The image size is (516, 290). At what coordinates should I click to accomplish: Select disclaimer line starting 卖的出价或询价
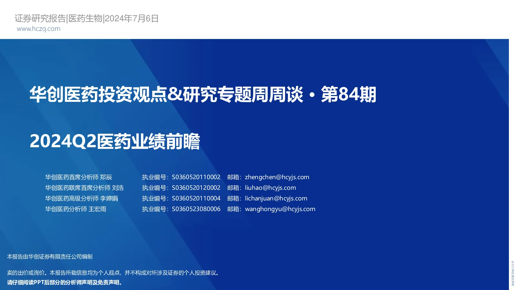click(x=114, y=273)
